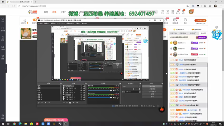Remove the selected OBS source
Image resolution: width=224 pixels, height=126 pixels.
pyautogui.click(x=67, y=103)
